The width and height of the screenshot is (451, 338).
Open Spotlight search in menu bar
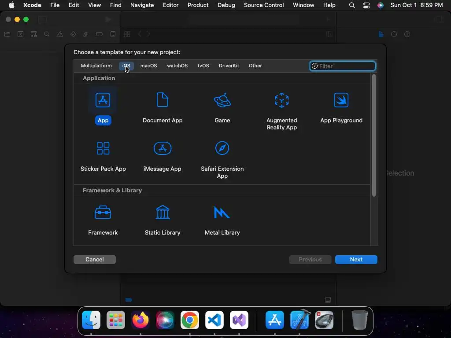[x=351, y=5]
